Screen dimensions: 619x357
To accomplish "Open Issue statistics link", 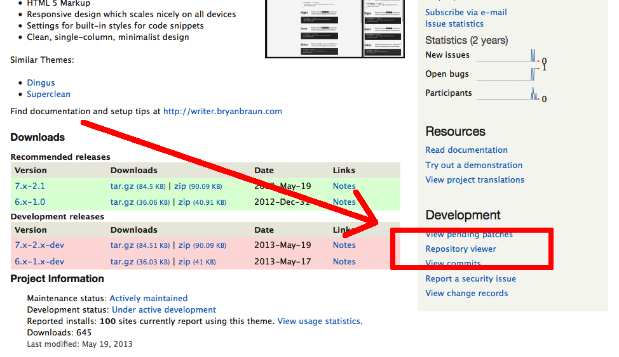I will pyautogui.click(x=454, y=23).
